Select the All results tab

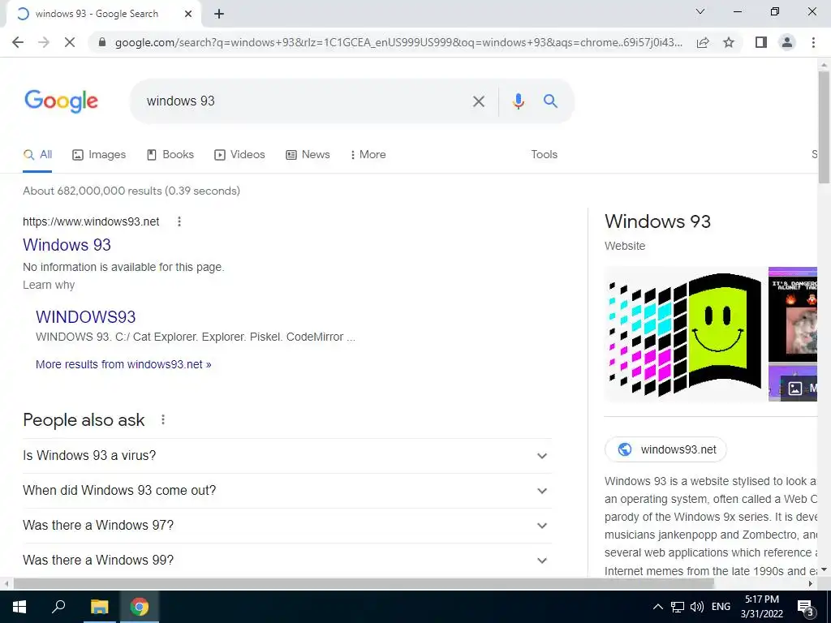pos(37,155)
